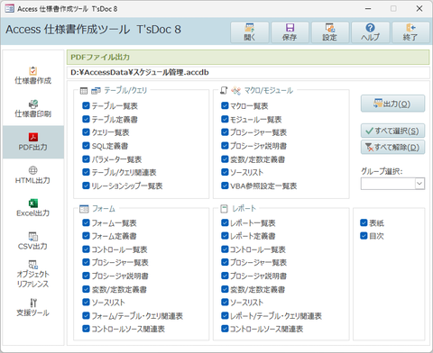Open the 支援ツール sidebar item

[x=33, y=307]
